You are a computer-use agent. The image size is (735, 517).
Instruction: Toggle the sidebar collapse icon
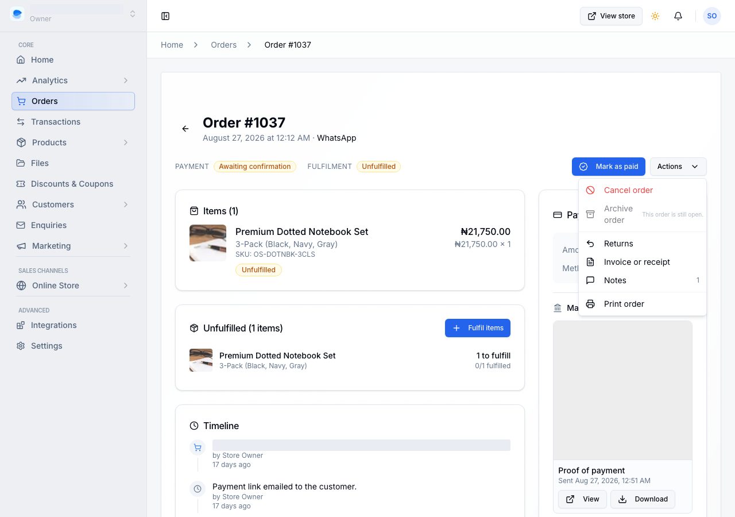click(165, 16)
